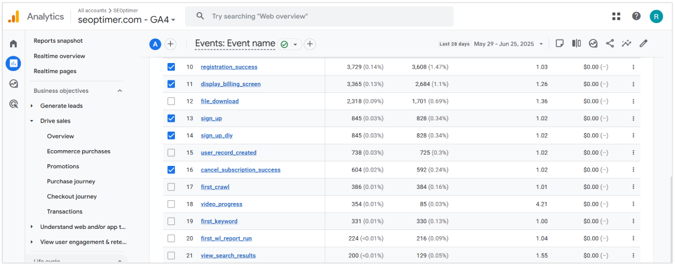The height and width of the screenshot is (266, 675).
Task: Open the date range dropdown
Action: (x=508, y=44)
